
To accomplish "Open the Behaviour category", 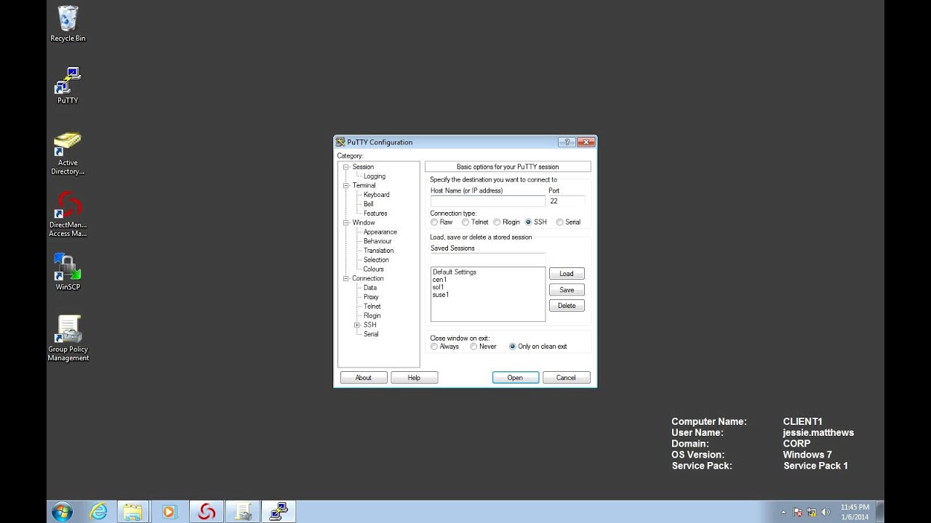I will 377,241.
